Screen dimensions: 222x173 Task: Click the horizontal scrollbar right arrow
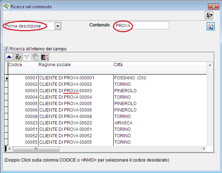tap(204, 149)
